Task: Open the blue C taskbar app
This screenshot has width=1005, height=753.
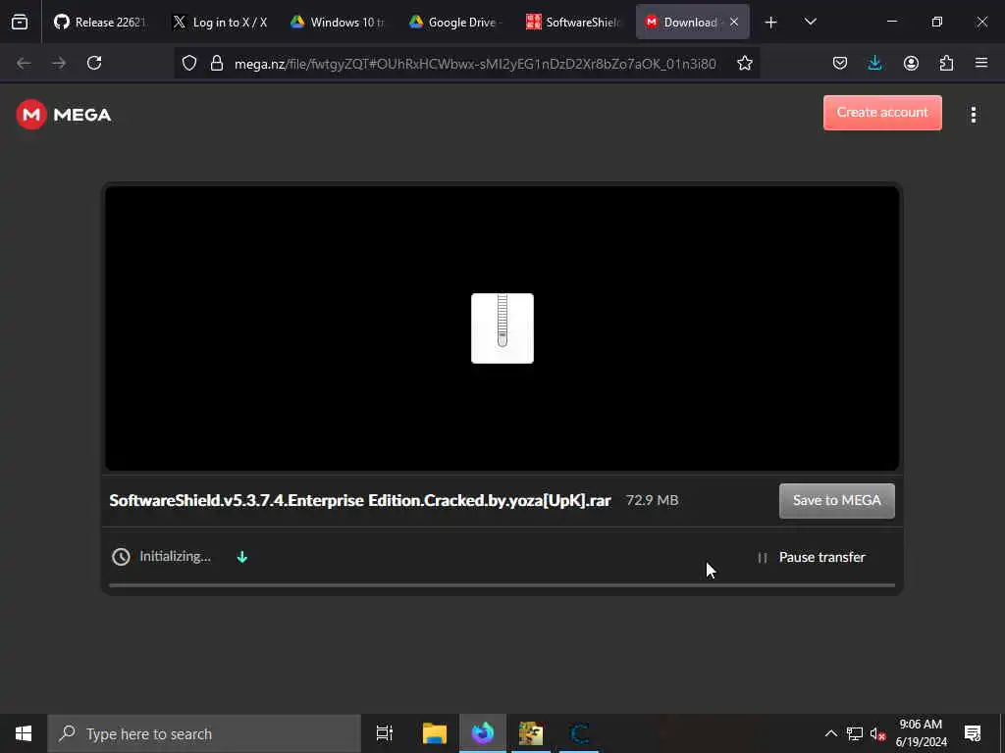Action: point(579,733)
